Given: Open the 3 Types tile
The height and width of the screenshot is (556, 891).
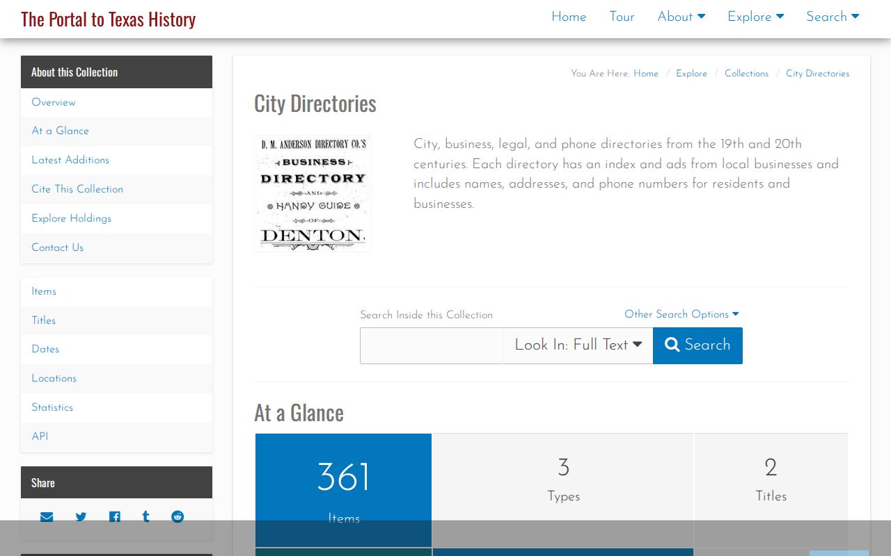Looking at the screenshot, I should [x=563, y=490].
